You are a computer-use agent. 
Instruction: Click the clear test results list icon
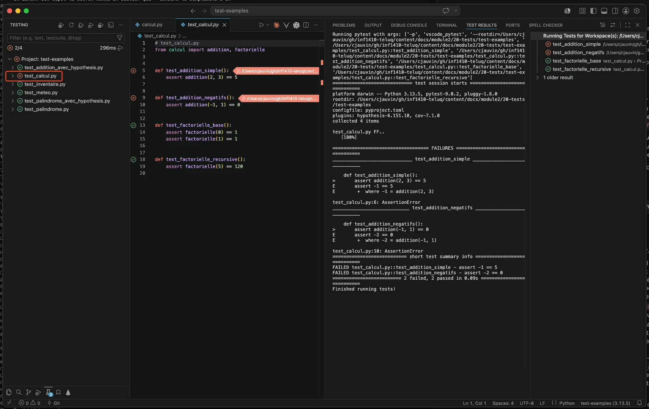(x=602, y=25)
